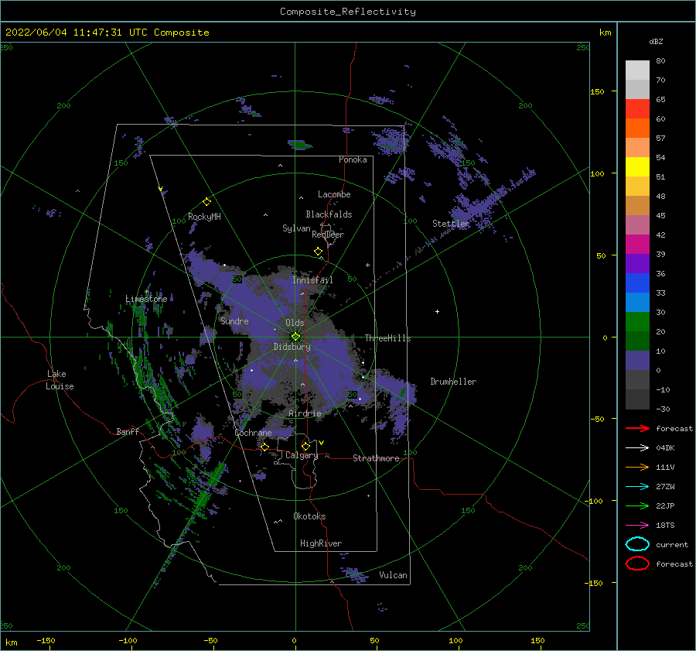Click the 'current' legend text
The height and width of the screenshot is (651, 696).
tap(672, 545)
